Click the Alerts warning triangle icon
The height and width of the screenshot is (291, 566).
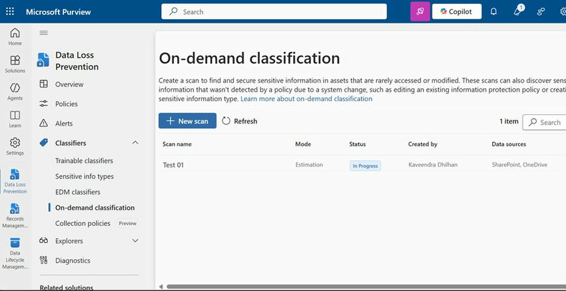coord(43,123)
